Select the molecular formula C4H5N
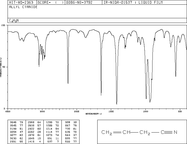The width and height of the screenshot is (187, 144). tap(14, 21)
